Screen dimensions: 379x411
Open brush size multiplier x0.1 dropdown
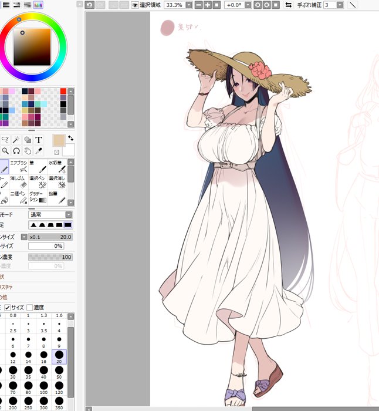(x=24, y=237)
